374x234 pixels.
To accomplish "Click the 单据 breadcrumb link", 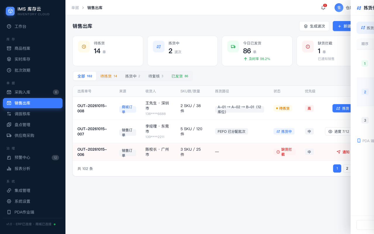I will (75, 8).
